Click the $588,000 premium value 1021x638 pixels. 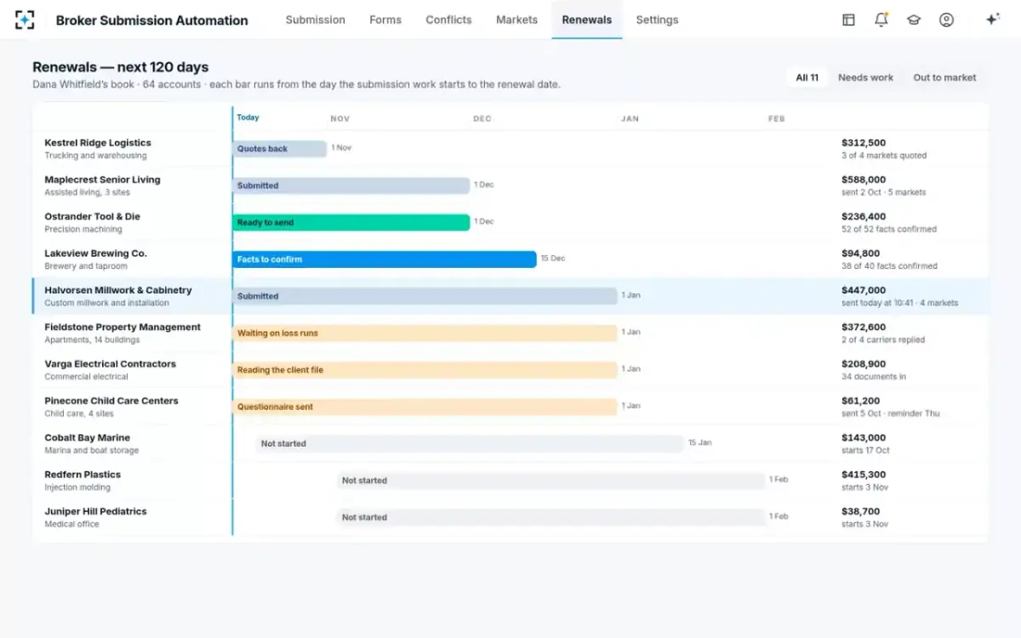pos(864,179)
